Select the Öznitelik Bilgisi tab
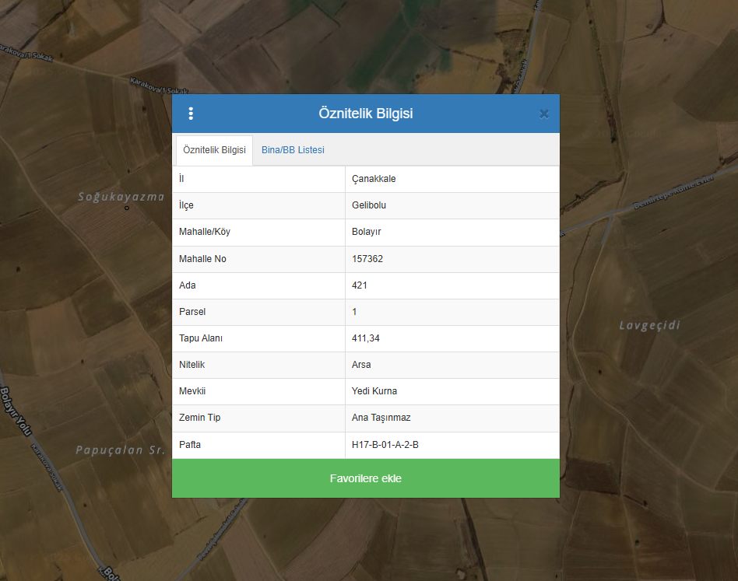The width and height of the screenshot is (738, 581). click(x=214, y=150)
